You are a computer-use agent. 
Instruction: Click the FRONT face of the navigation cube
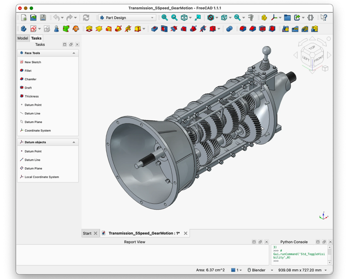(x=318, y=59)
